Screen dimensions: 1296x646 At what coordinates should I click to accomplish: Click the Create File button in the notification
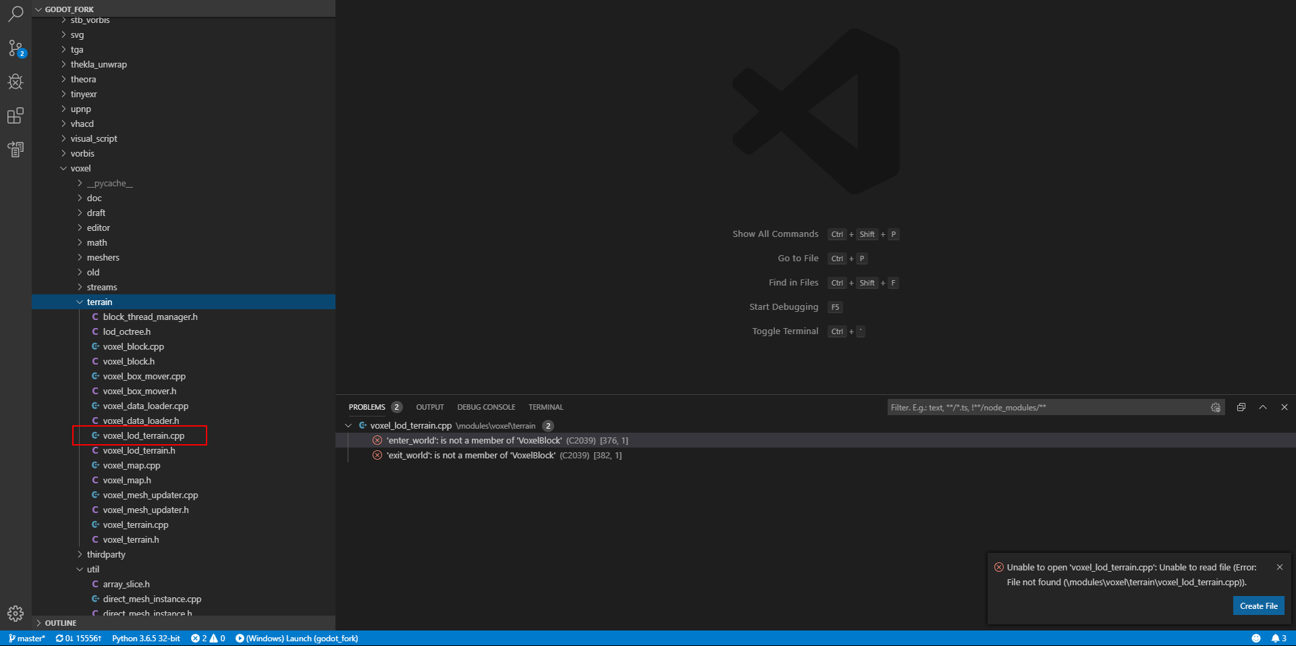click(1258, 605)
